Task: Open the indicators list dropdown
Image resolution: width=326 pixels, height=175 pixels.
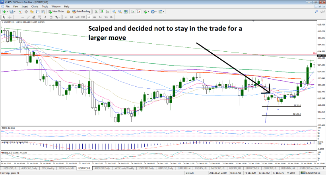Action: [146, 12]
